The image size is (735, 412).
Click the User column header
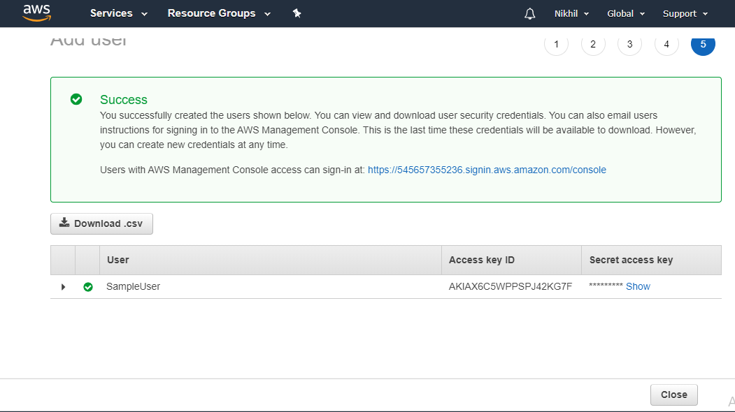(x=271, y=260)
